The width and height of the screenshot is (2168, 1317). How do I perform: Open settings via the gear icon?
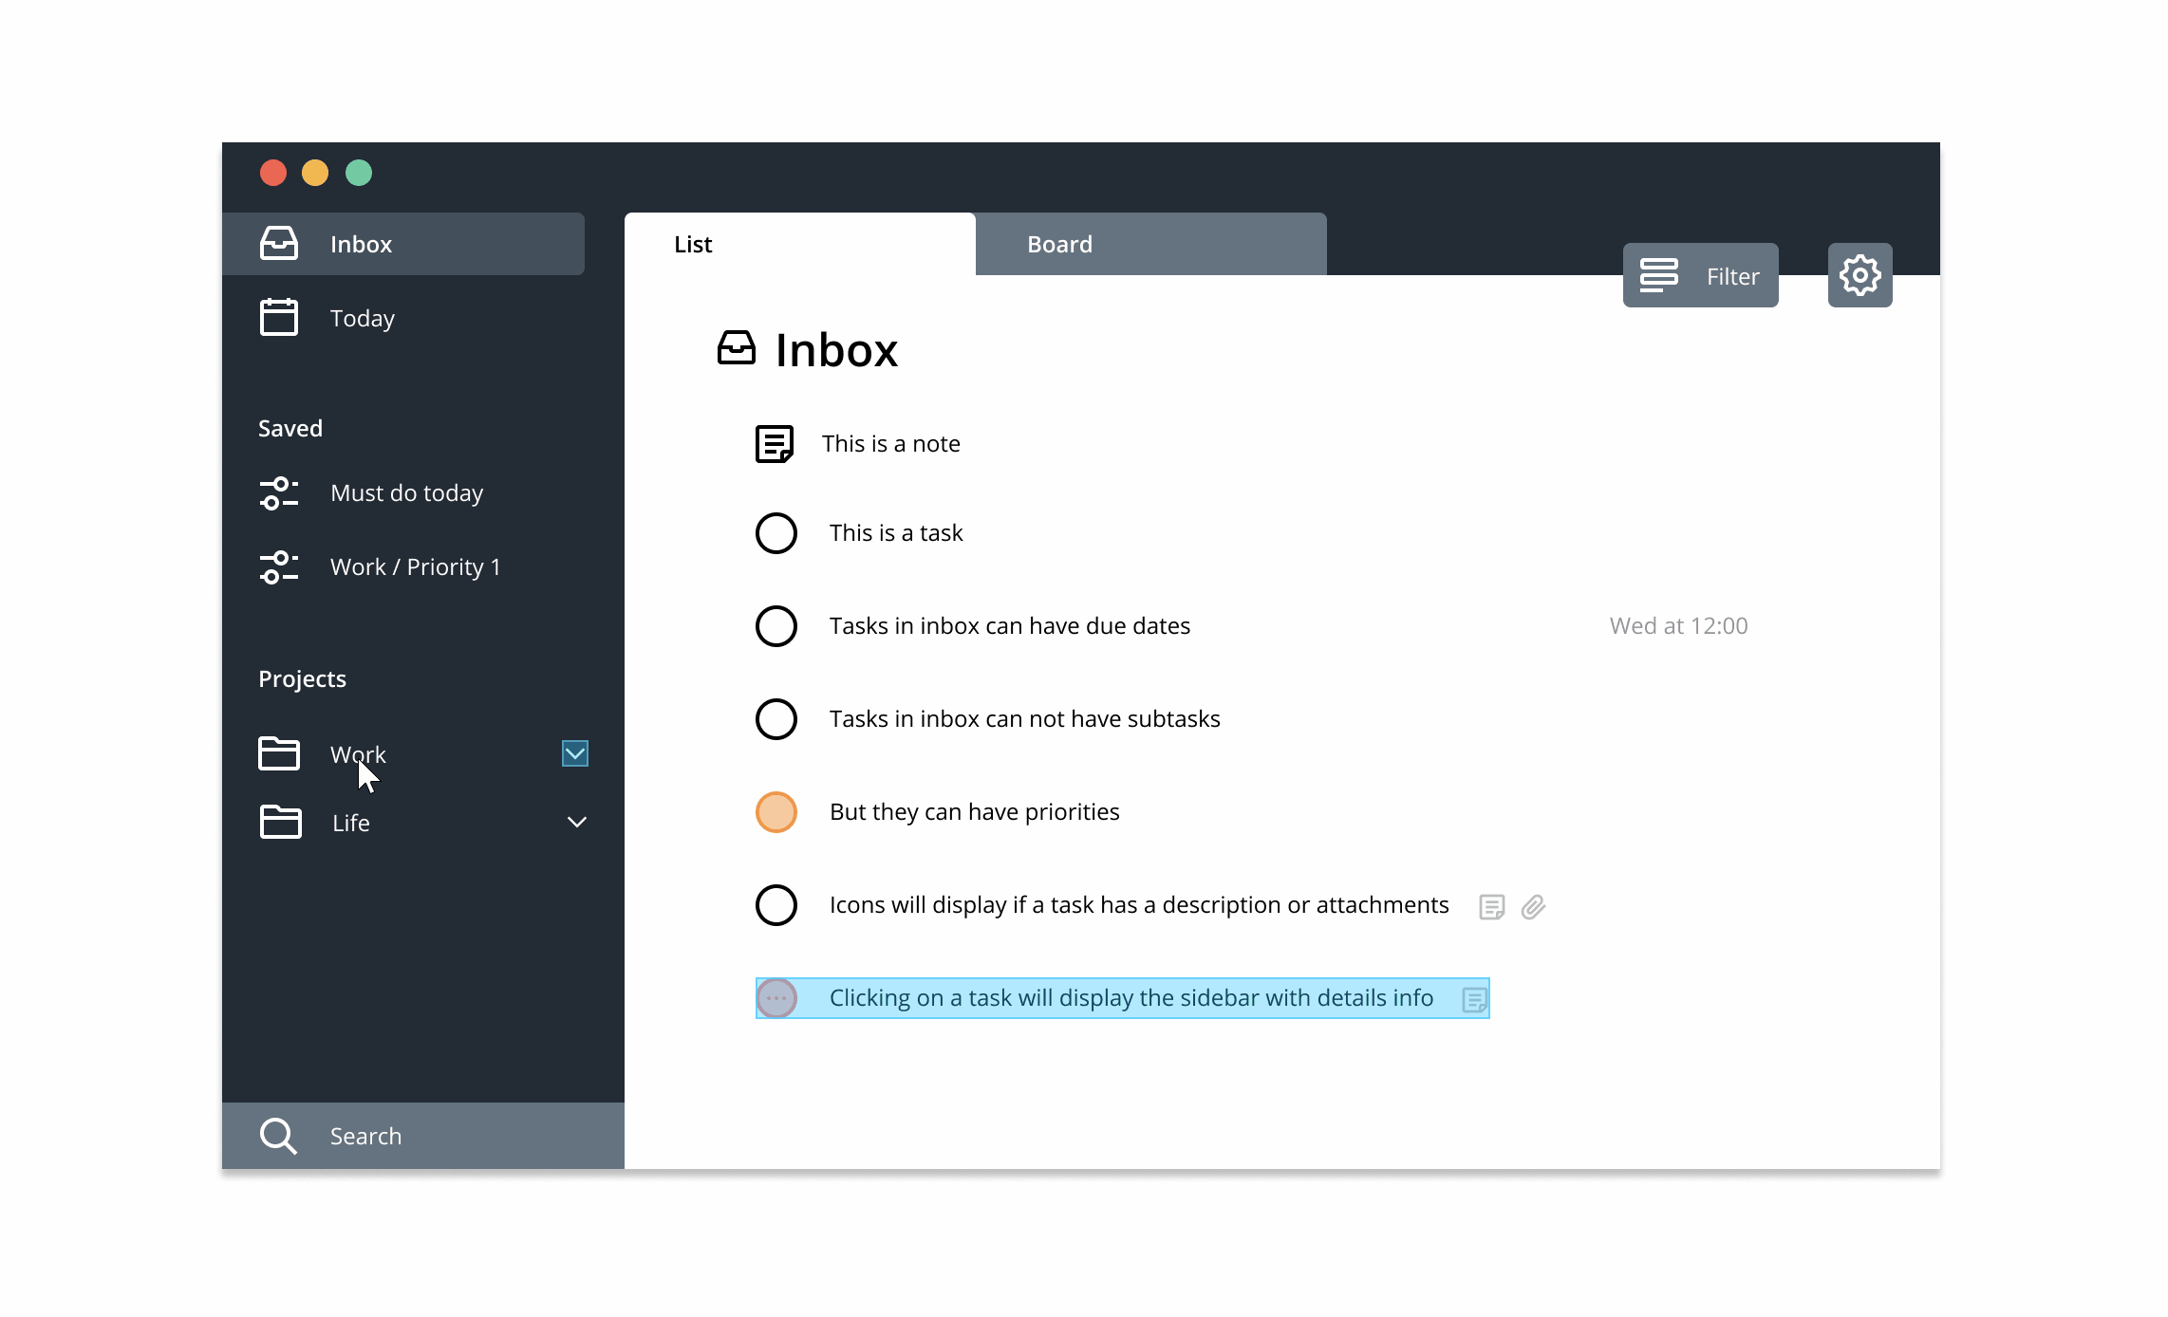[x=1860, y=275]
